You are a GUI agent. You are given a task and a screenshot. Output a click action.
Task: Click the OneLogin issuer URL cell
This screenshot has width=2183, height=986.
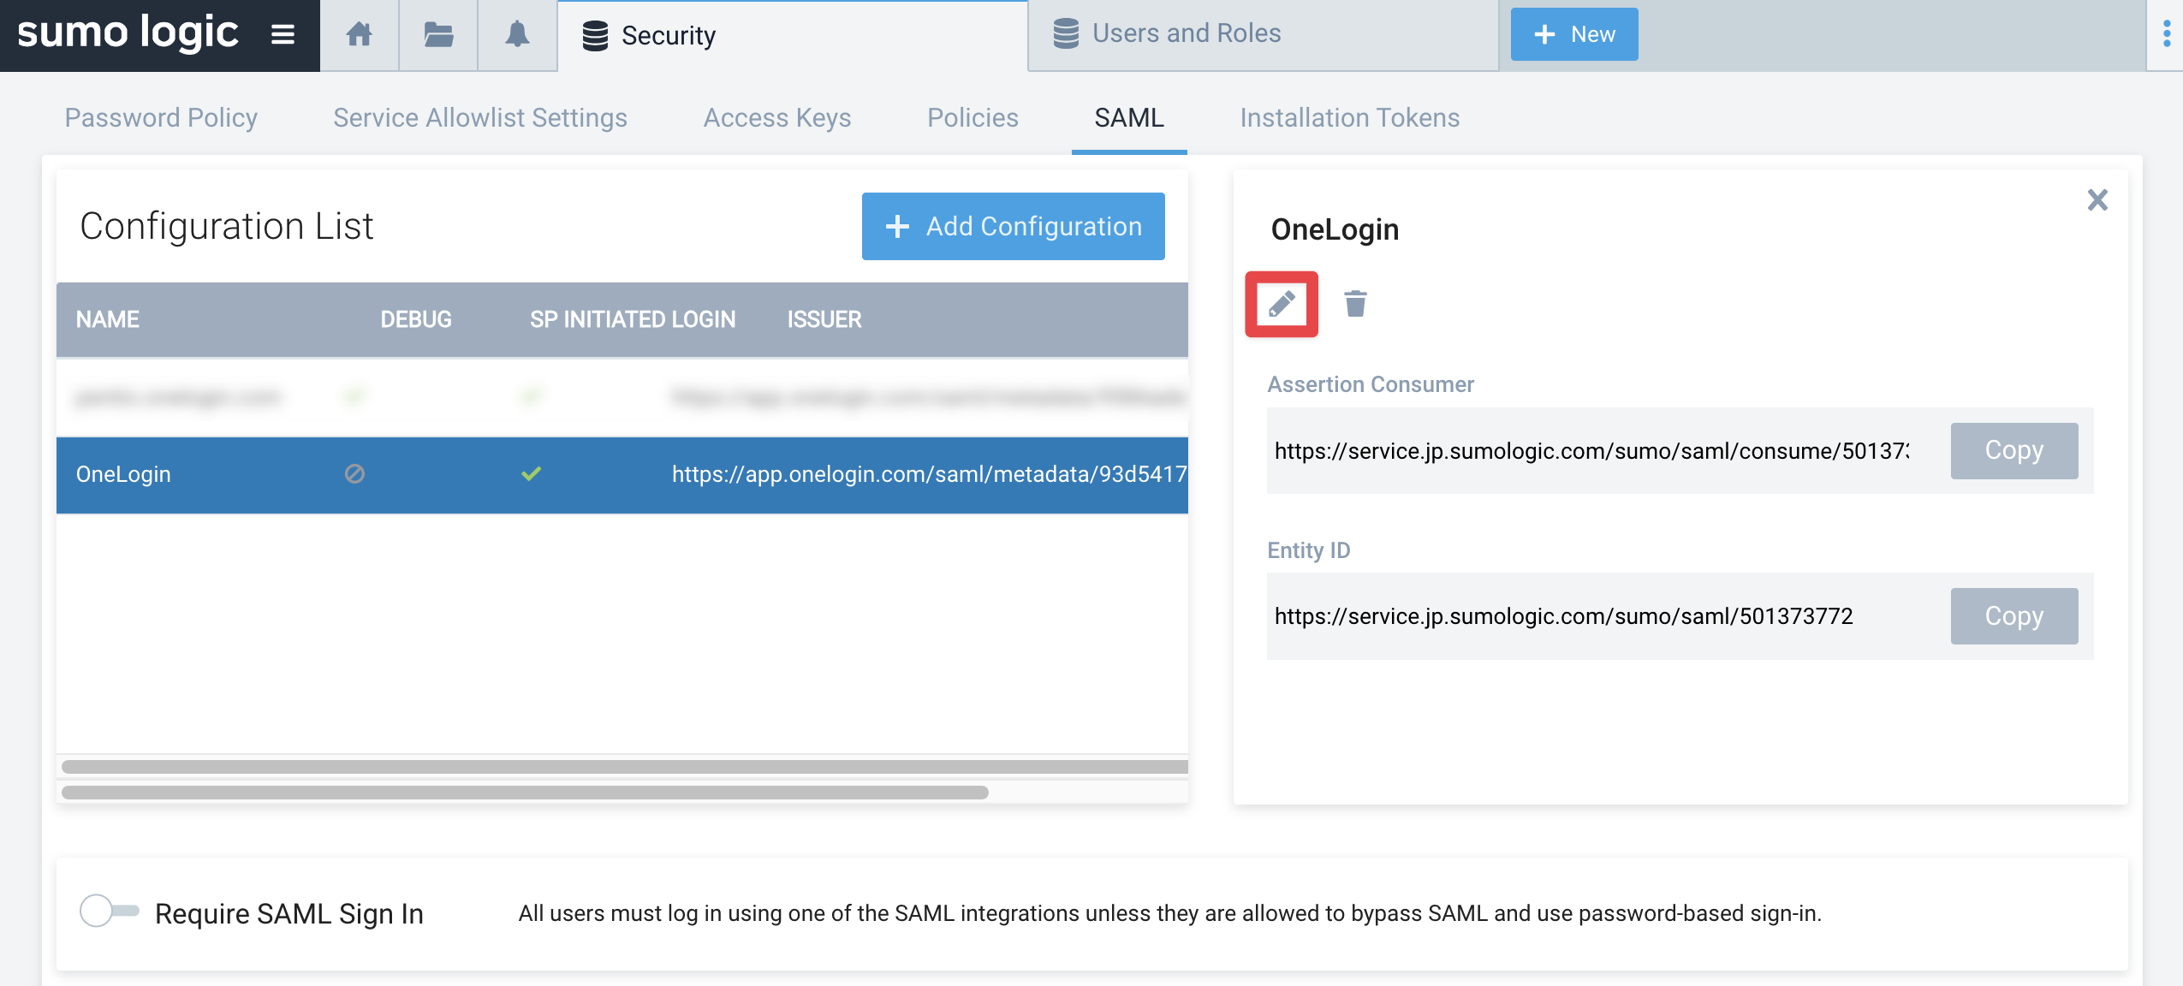pyautogui.click(x=929, y=474)
